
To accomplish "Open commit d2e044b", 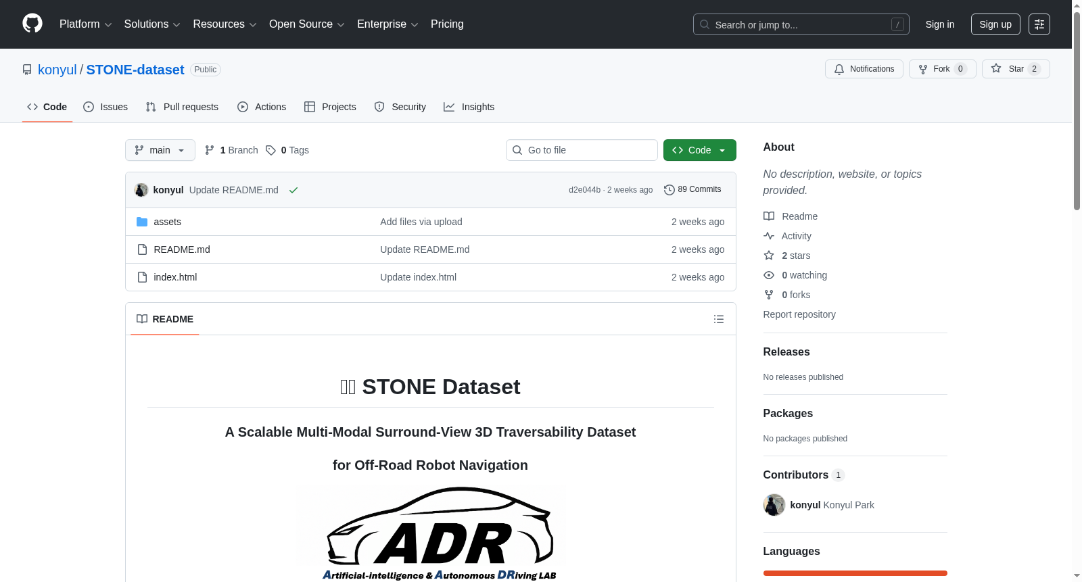I will pyautogui.click(x=584, y=190).
